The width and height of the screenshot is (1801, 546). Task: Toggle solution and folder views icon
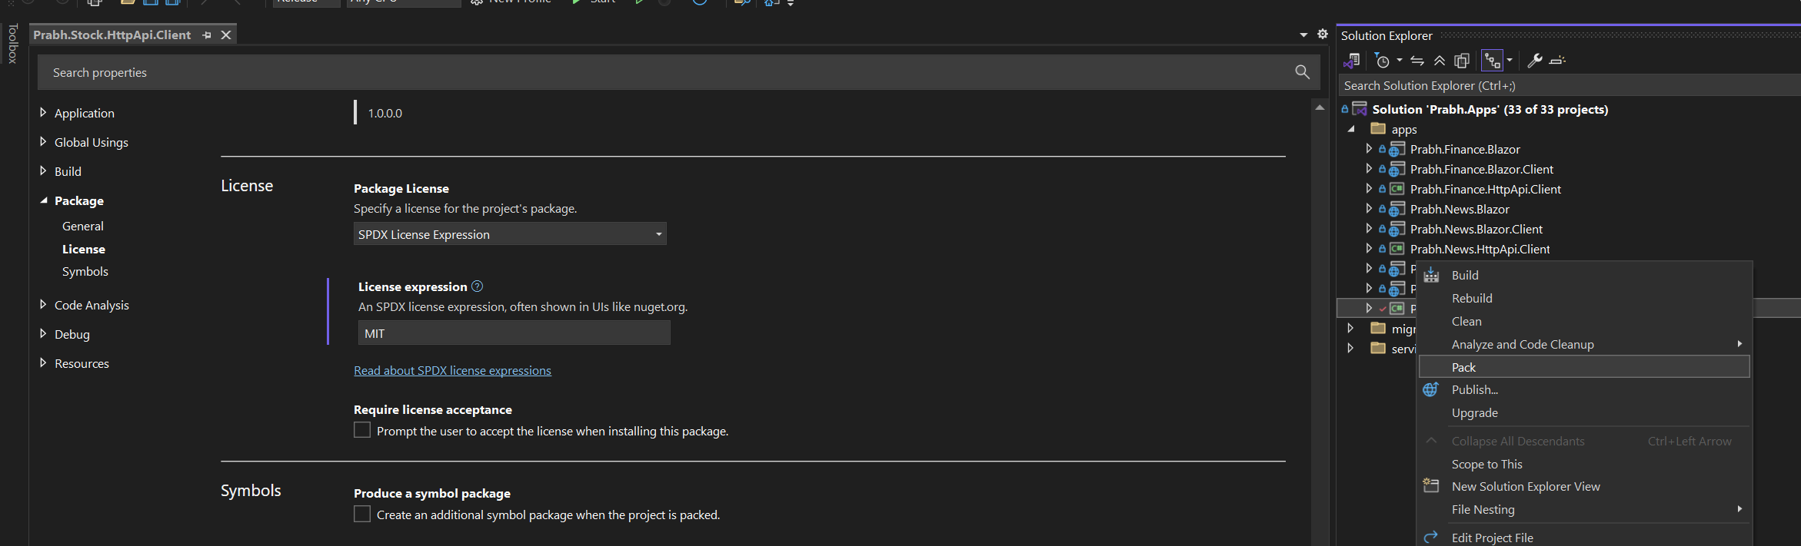coord(1351,60)
